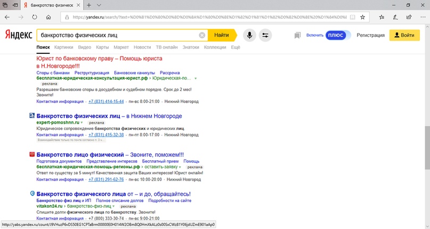Open Подробности на сайте sitelink
The height and width of the screenshot is (229, 430).
(x=170, y=200)
